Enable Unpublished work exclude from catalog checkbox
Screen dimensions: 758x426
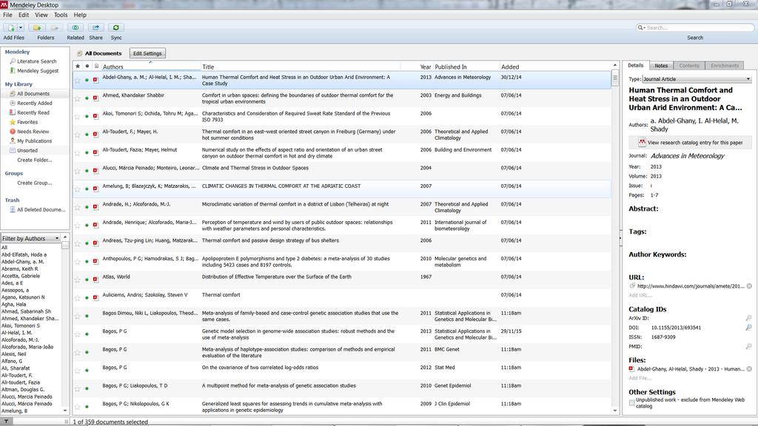(x=632, y=403)
